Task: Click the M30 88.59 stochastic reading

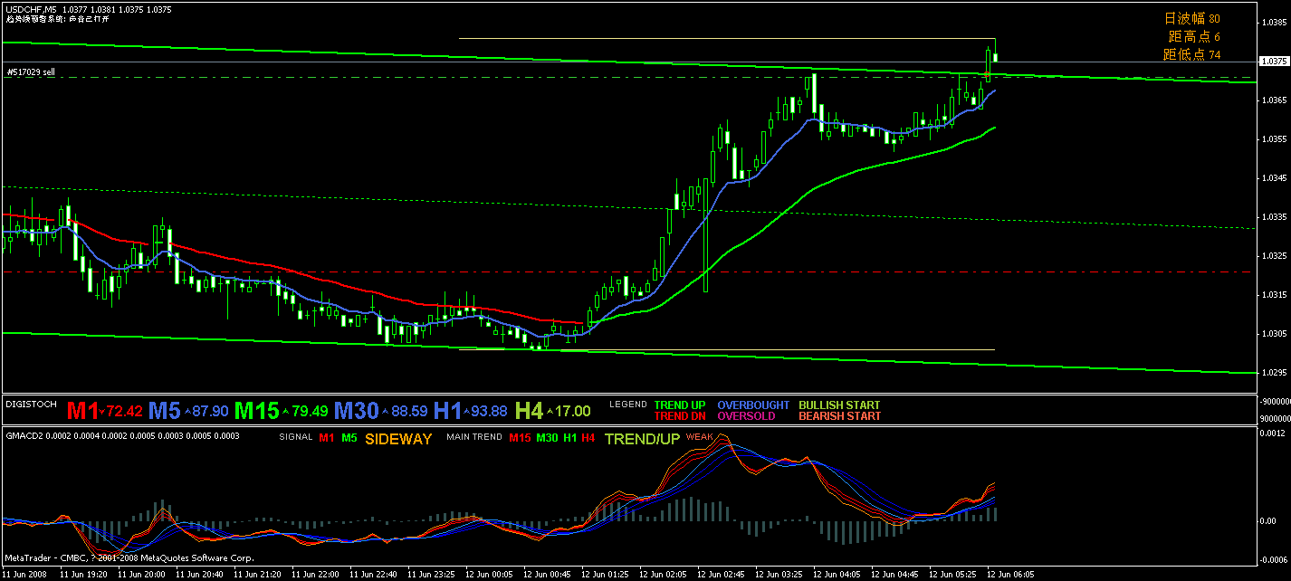Action: click(380, 411)
